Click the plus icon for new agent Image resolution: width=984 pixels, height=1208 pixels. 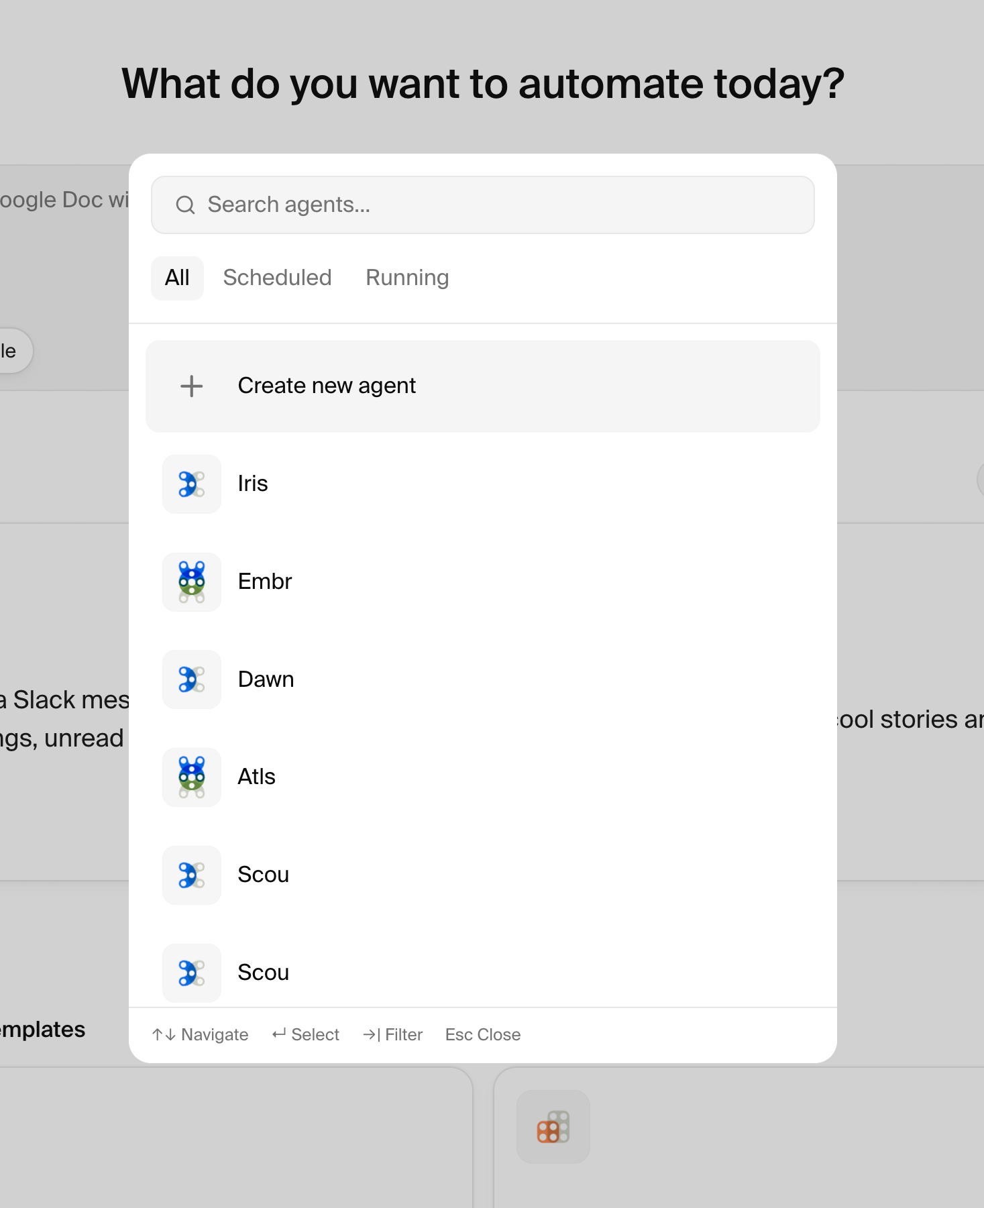pos(192,386)
